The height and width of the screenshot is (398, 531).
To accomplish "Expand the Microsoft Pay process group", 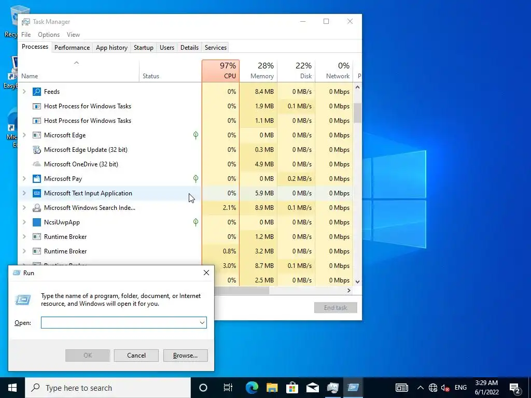I will [x=24, y=179].
